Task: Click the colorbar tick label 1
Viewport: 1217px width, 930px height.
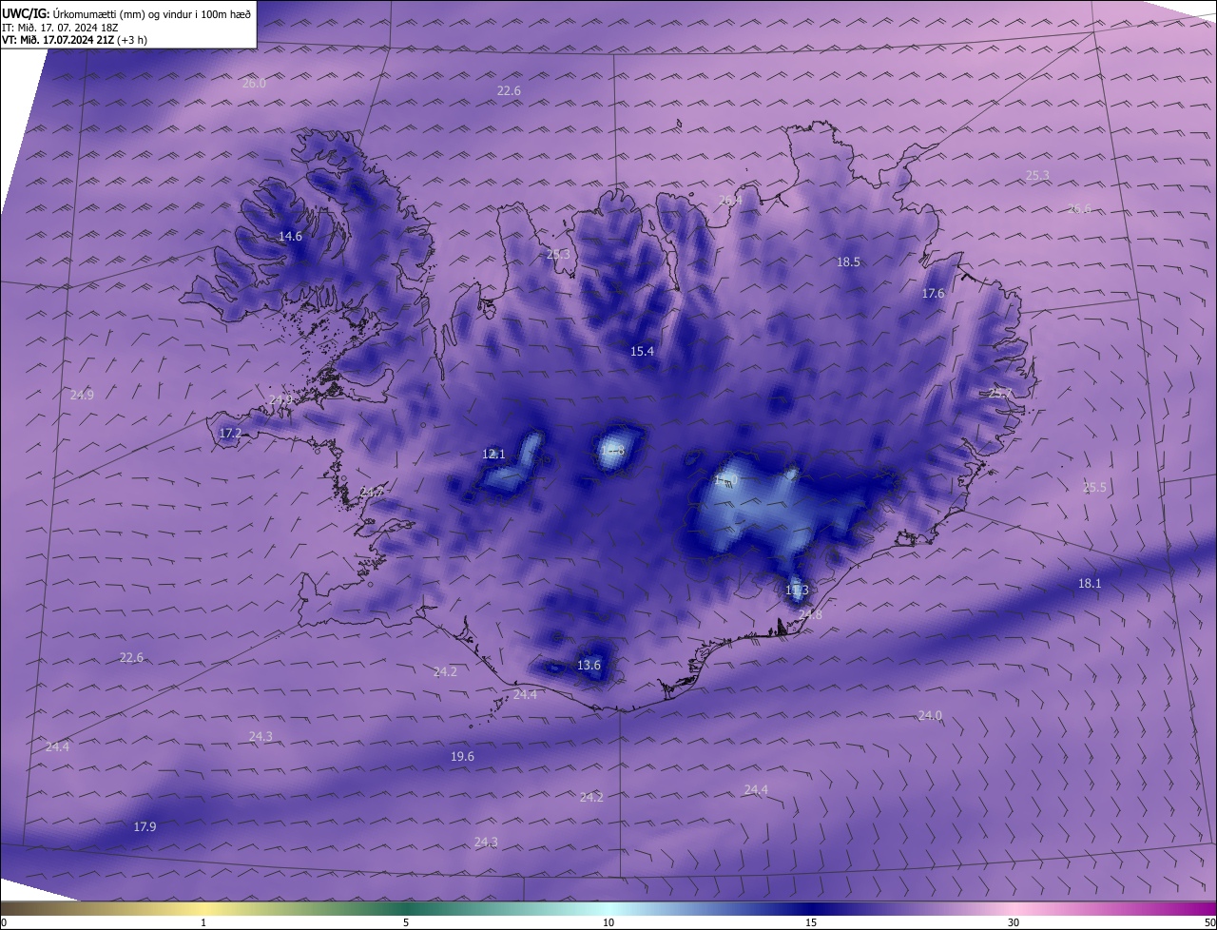Action: [x=203, y=922]
